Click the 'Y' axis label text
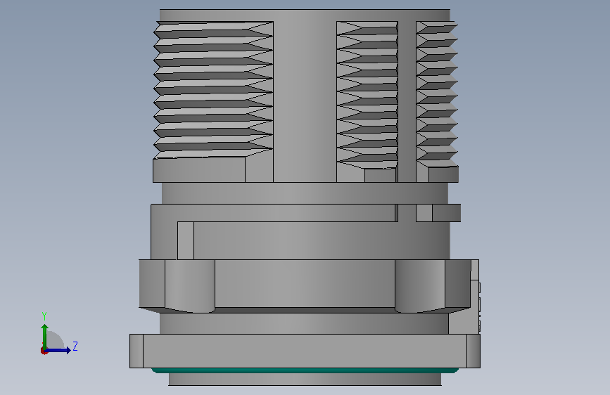This screenshot has height=395, width=610. [44, 316]
